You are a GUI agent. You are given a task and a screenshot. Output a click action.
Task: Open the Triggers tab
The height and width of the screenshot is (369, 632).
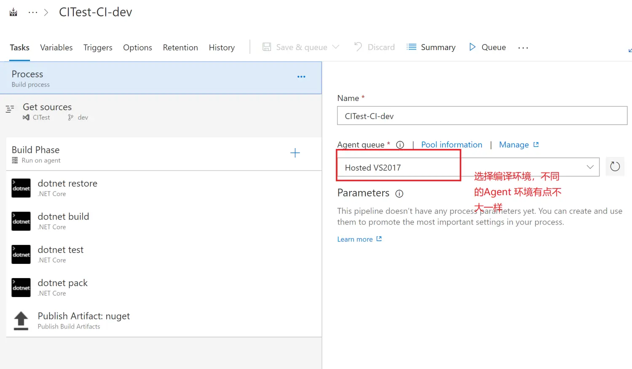[x=98, y=48]
